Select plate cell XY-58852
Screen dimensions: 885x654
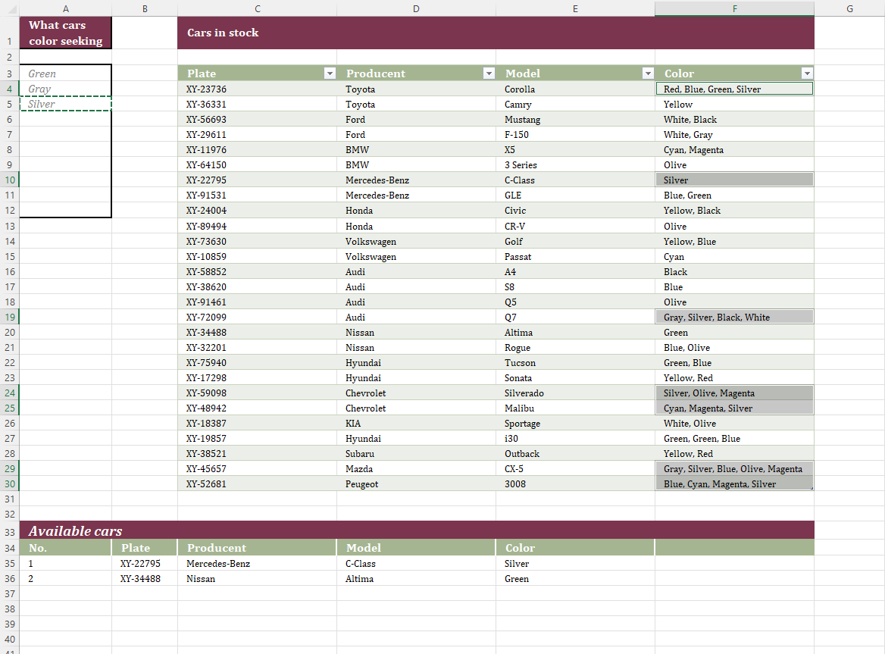click(258, 272)
